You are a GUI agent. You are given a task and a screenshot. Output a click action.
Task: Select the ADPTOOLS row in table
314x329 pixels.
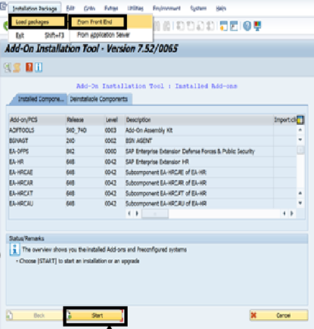click(153, 130)
